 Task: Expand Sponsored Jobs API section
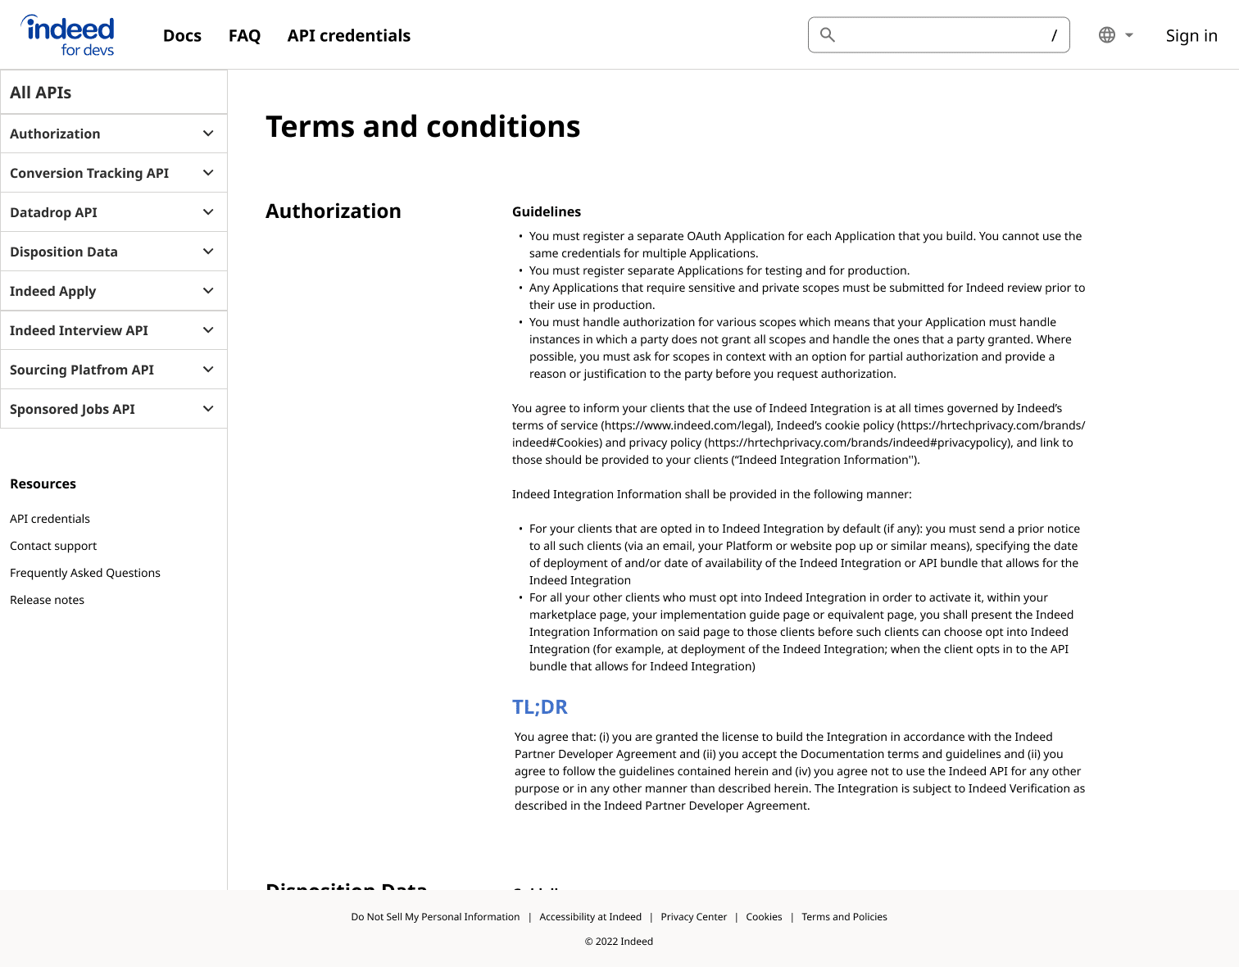[114, 409]
